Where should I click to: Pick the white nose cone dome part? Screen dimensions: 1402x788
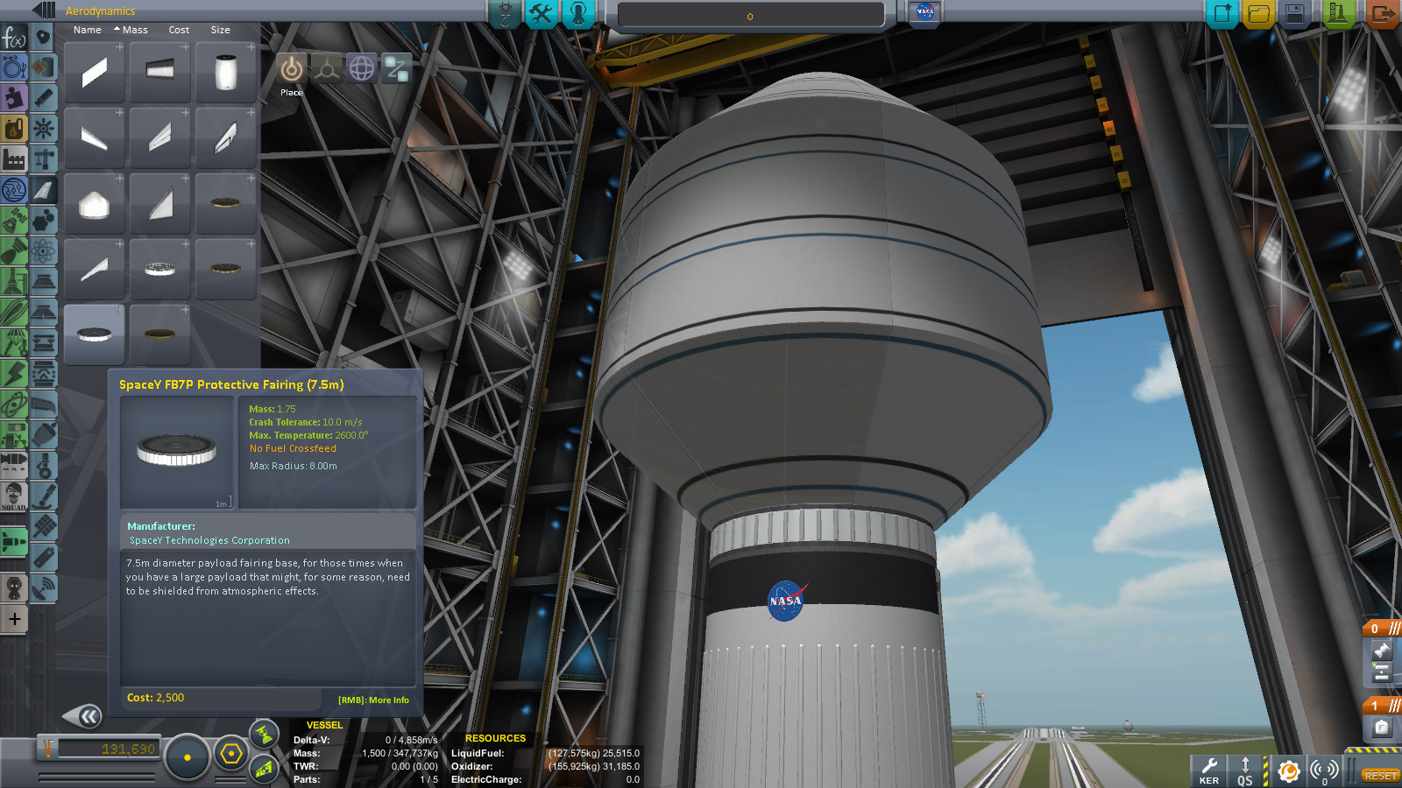click(x=94, y=203)
